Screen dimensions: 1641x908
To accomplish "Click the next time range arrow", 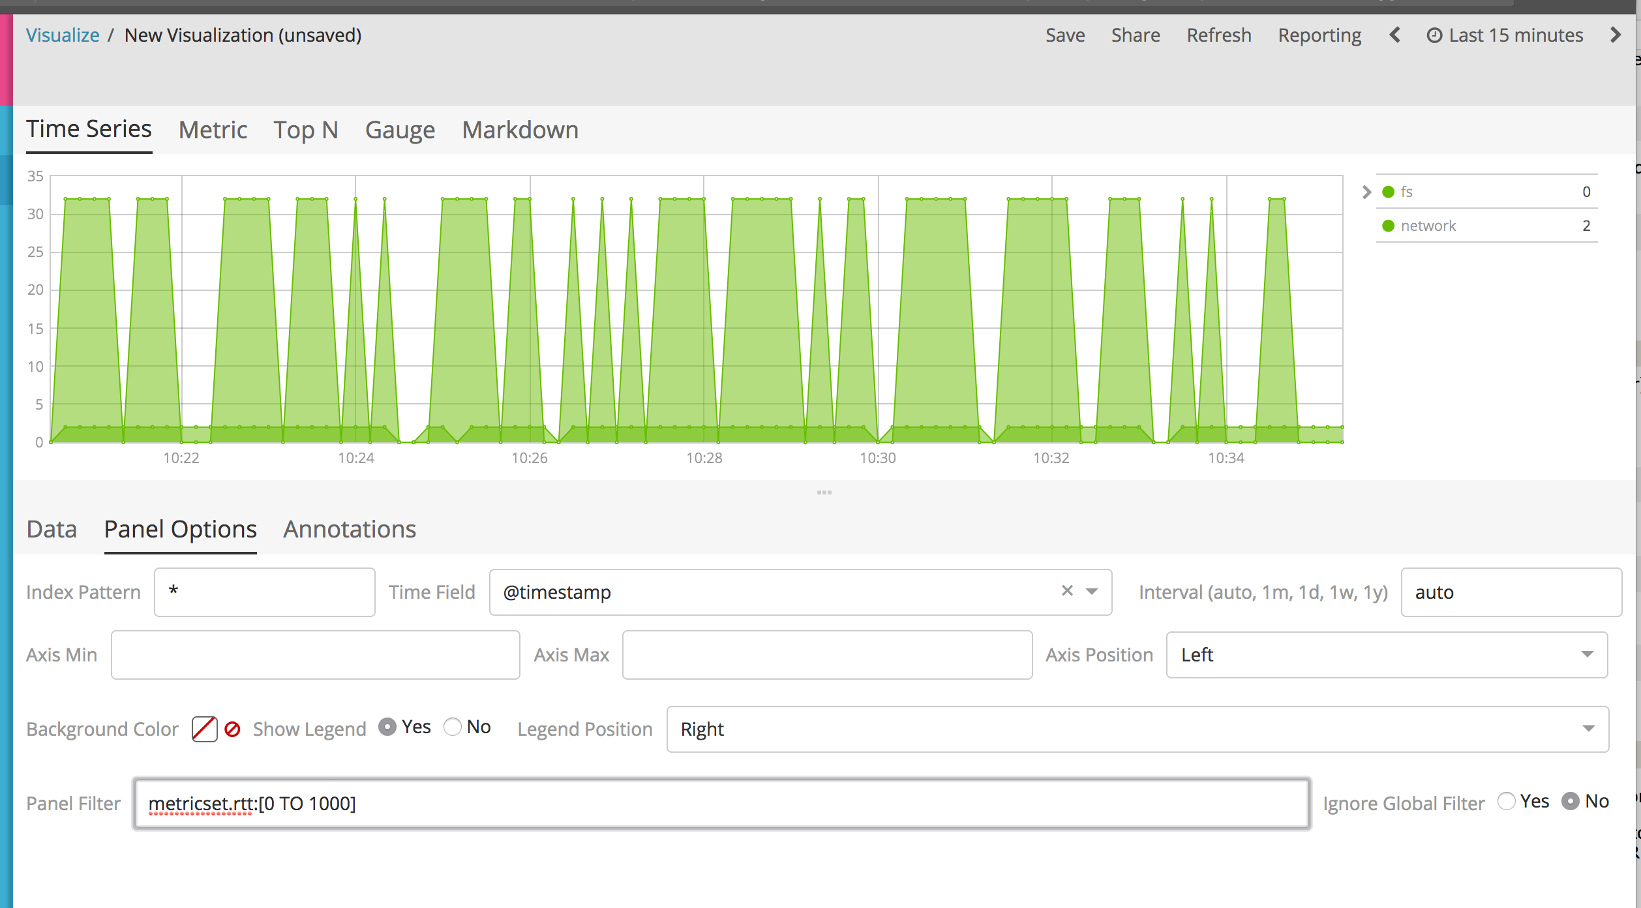I will (1615, 35).
